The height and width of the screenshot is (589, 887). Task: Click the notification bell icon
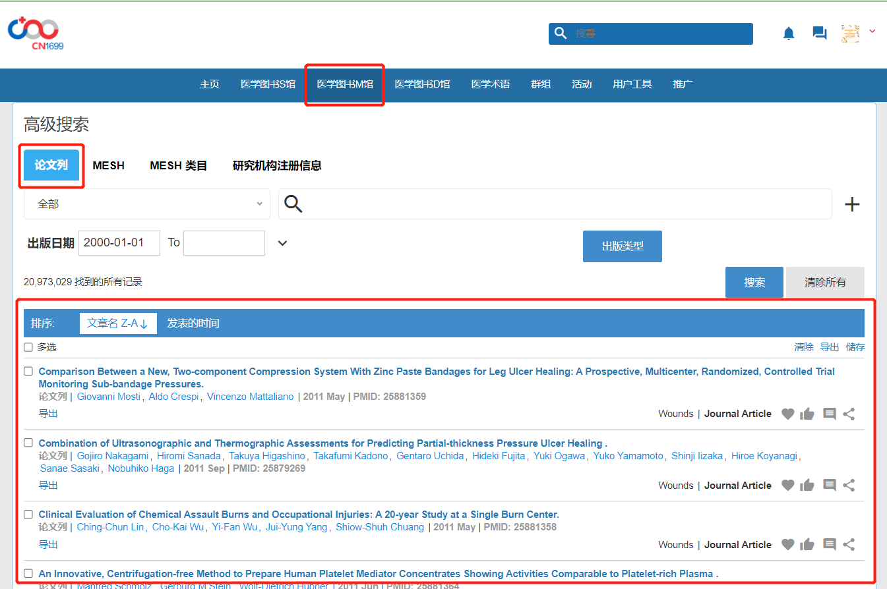[x=789, y=34]
